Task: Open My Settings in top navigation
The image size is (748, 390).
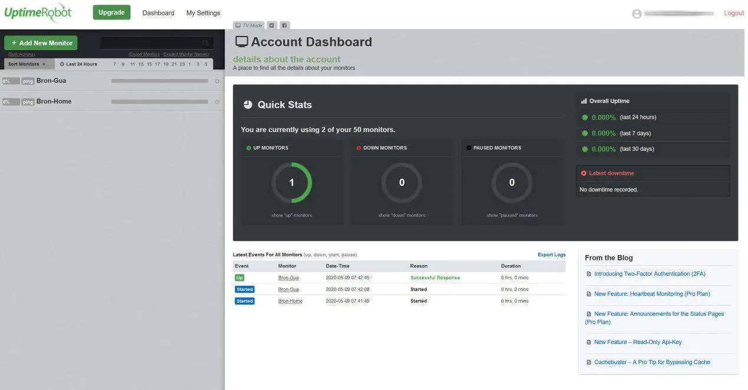Action: point(203,13)
